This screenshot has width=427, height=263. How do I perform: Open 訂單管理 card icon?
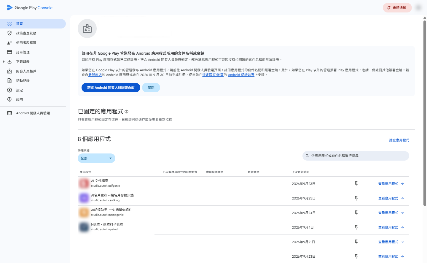[9, 52]
